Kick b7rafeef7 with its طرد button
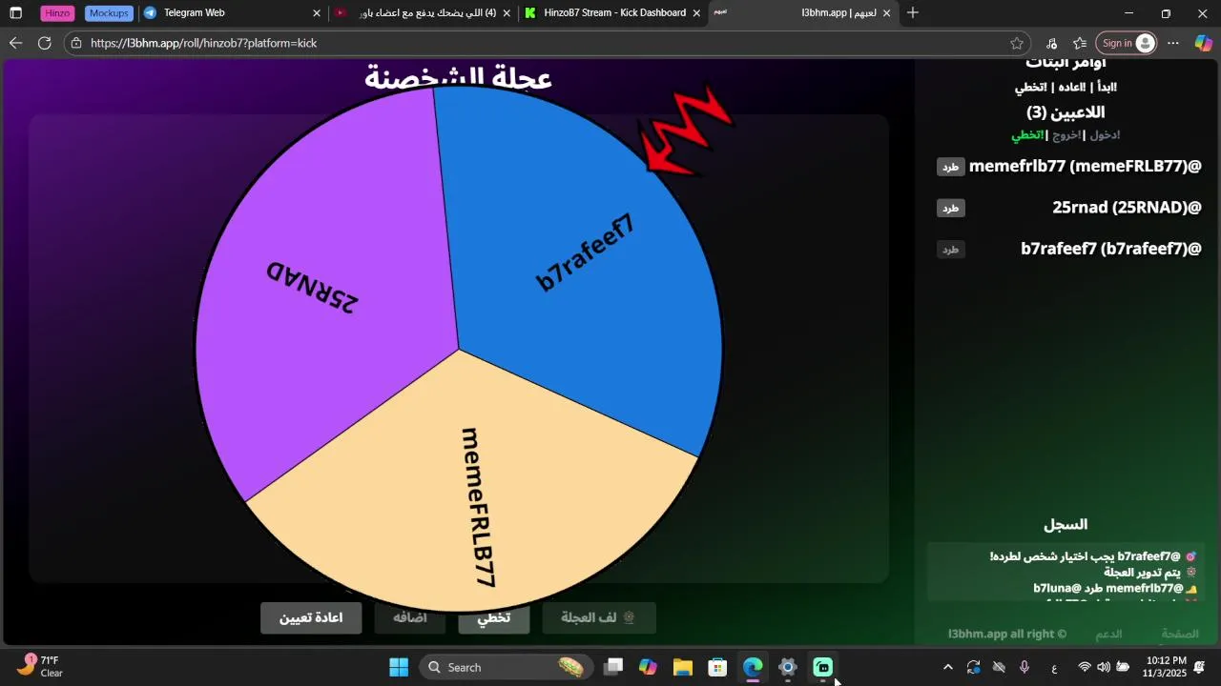This screenshot has height=686, width=1221. (x=951, y=250)
